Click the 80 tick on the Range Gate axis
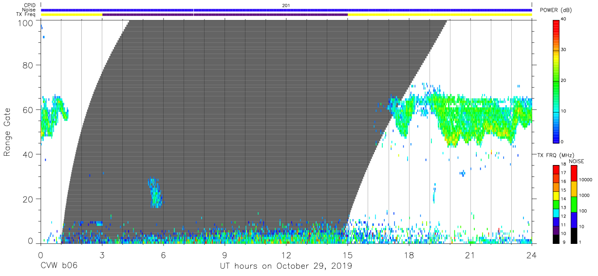Image resolution: width=598 pixels, height=276 pixels. click(29, 65)
